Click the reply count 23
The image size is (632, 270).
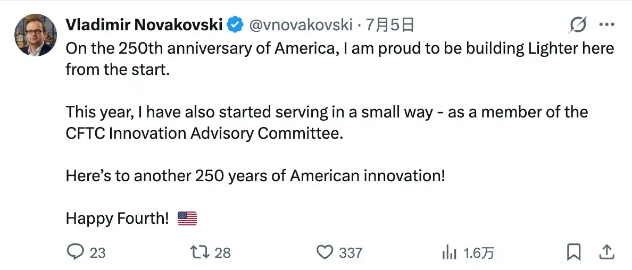pos(97,253)
